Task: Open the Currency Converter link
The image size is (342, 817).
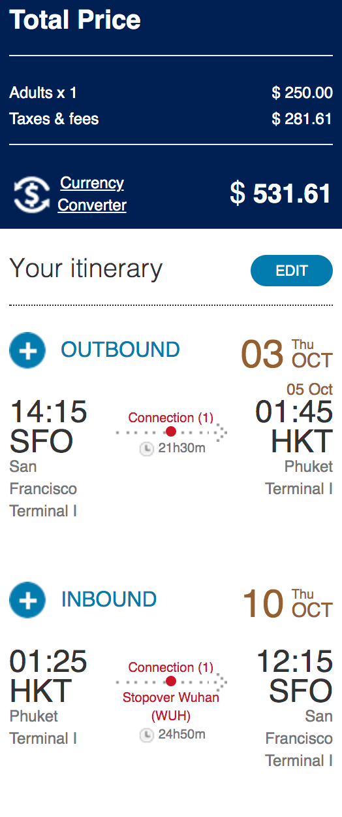Action: [x=92, y=194]
